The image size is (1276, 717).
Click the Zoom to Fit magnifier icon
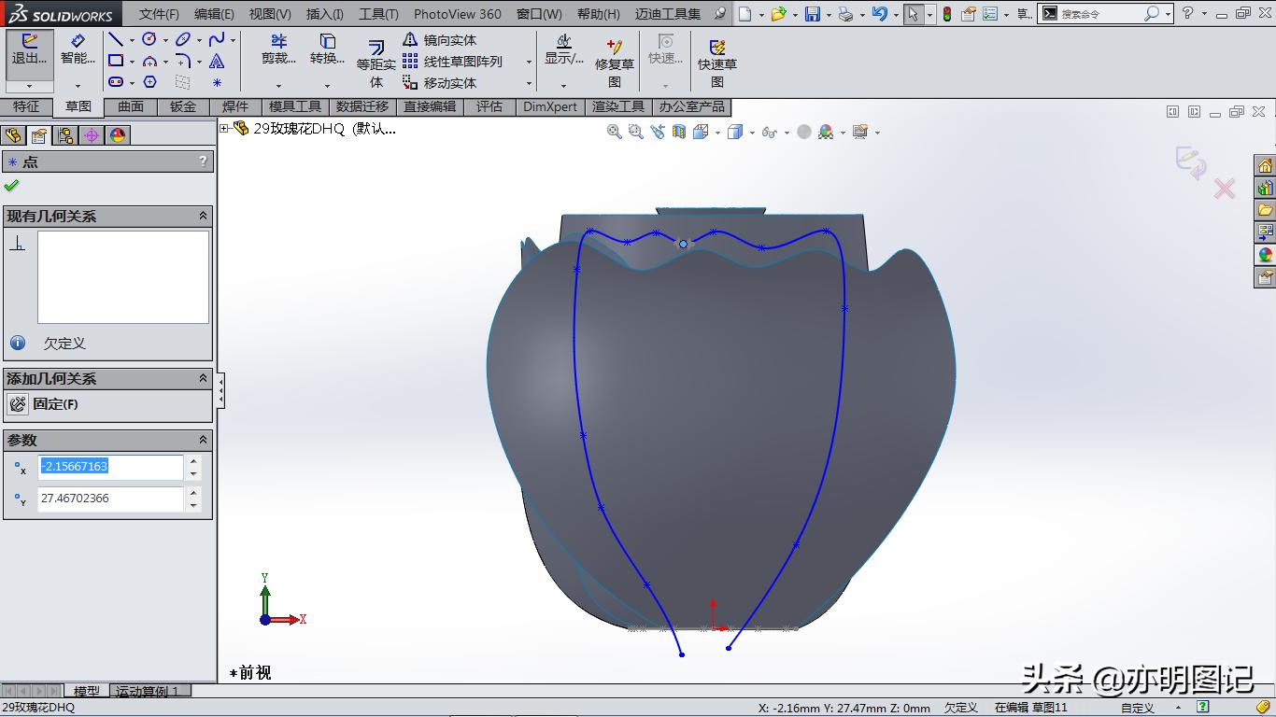(614, 132)
